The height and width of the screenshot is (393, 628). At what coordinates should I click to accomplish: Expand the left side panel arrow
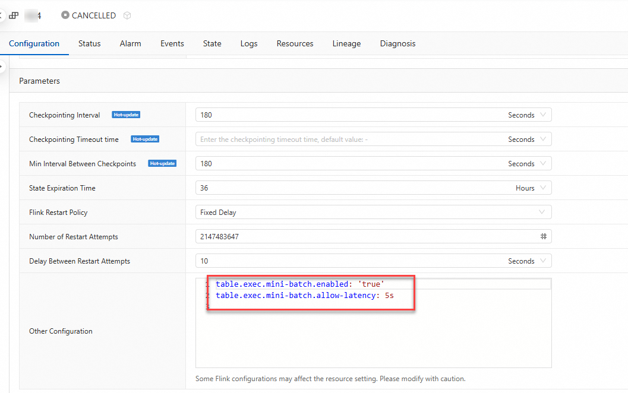tap(2, 65)
